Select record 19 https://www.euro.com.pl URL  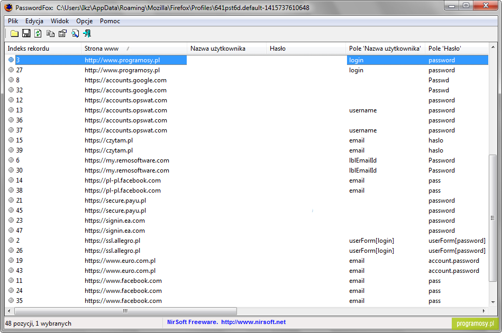tap(120, 261)
